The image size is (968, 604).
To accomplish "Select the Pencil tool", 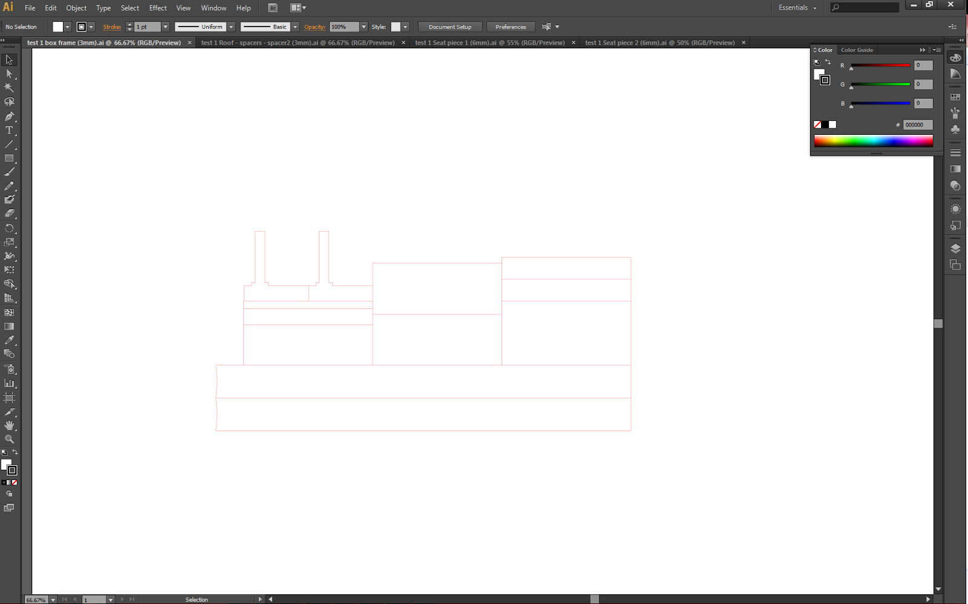I will tap(9, 186).
